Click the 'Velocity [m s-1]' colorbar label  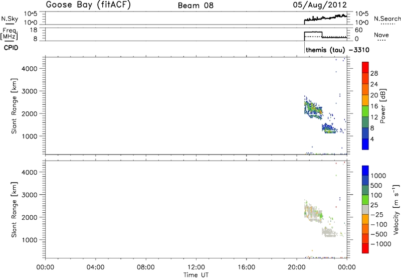click(396, 209)
